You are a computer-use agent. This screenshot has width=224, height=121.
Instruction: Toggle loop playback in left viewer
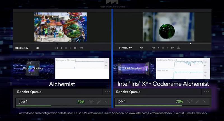[81, 48]
